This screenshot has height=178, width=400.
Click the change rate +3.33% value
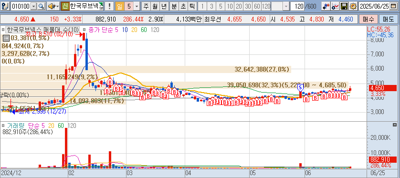73,19
